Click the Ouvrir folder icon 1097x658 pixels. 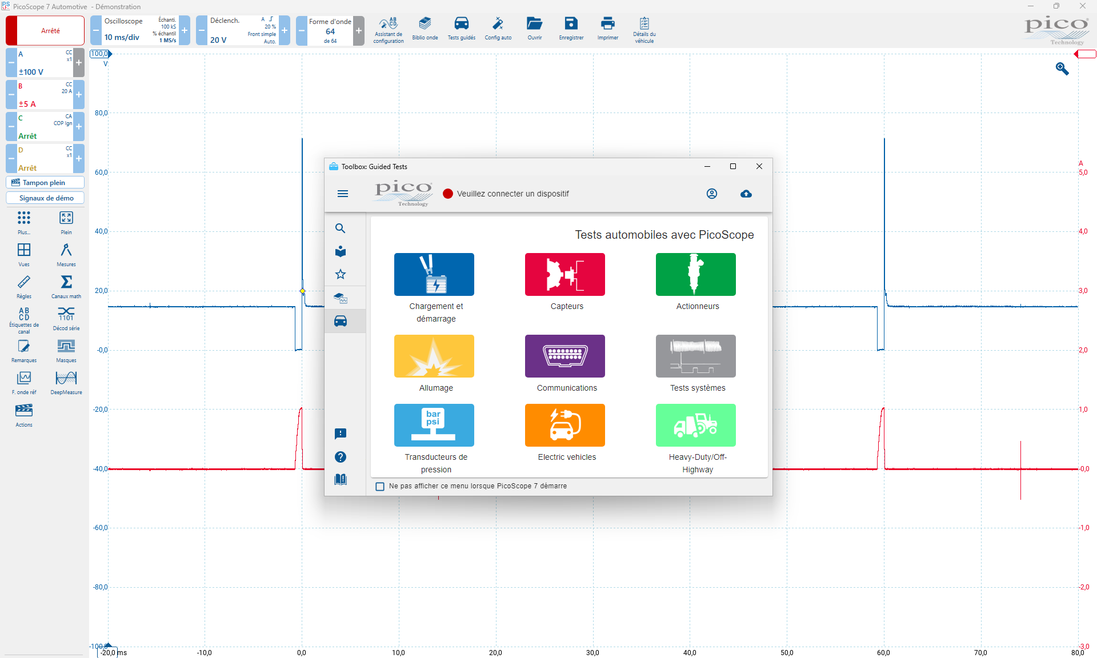535,29
